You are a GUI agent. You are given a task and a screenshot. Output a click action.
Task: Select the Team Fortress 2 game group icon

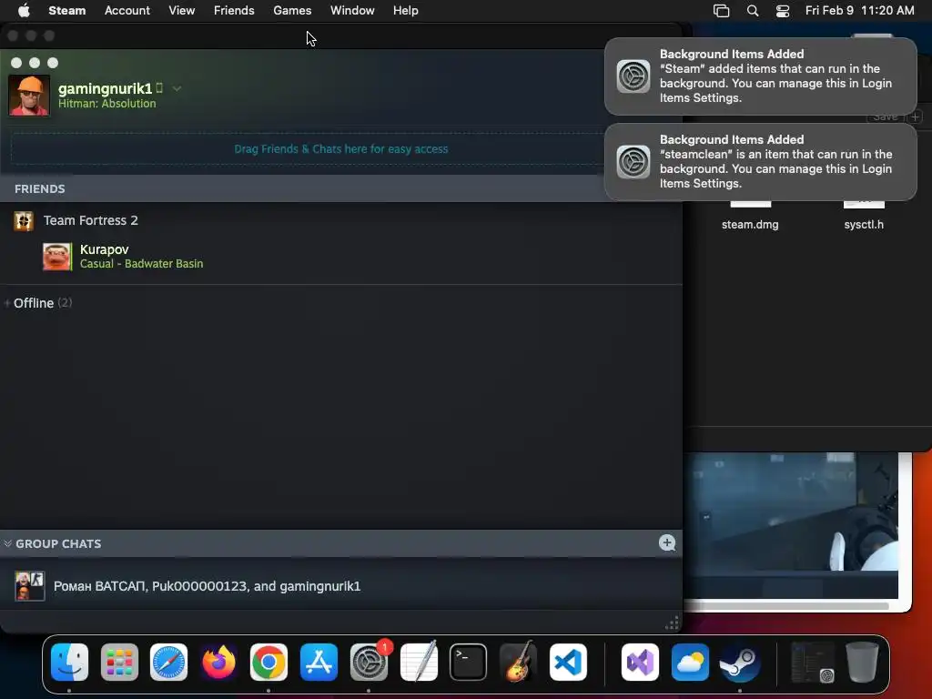point(24,221)
